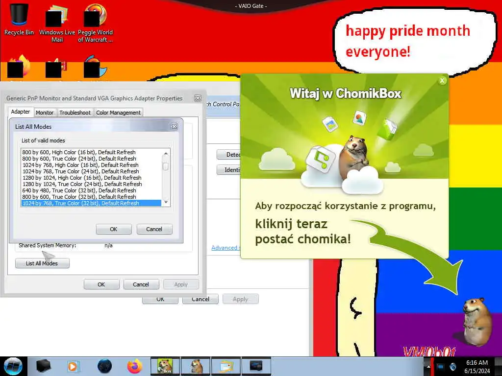Viewport: 502px width, 376px height.
Task: Open Advanced settings link in Control Panel window
Action: 226,248
